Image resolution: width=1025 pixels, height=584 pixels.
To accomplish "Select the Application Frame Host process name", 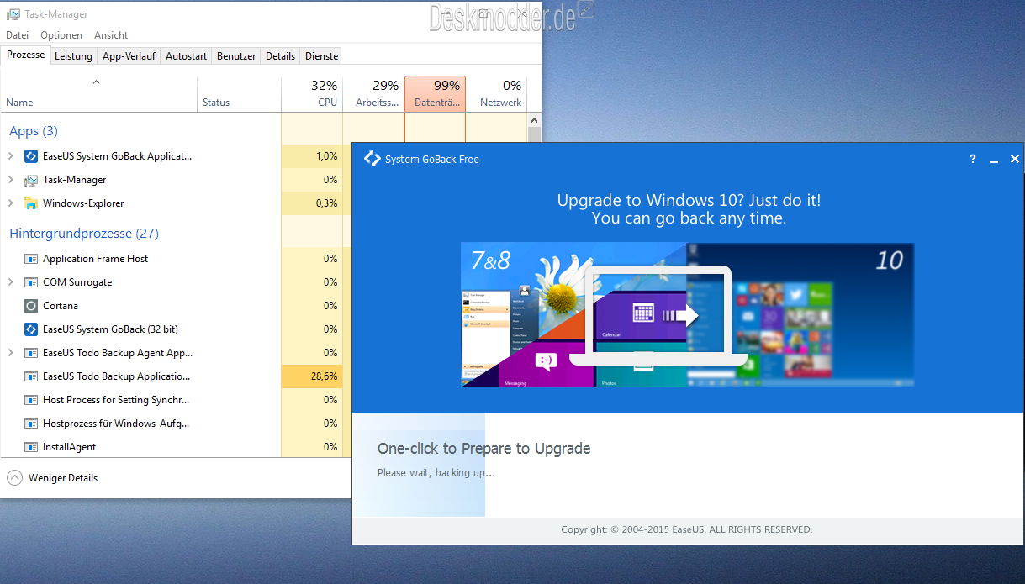I will click(x=96, y=259).
